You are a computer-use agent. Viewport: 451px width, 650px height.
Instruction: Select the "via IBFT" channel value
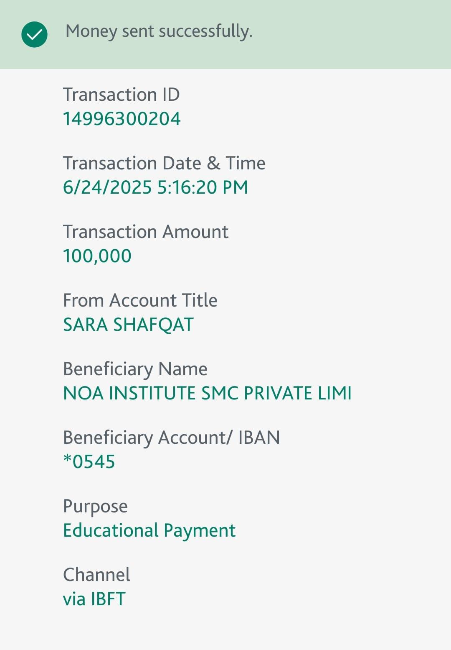(94, 599)
